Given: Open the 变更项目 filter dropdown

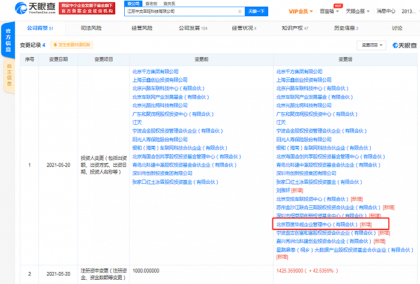Looking at the screenshot, I should coord(371,45).
